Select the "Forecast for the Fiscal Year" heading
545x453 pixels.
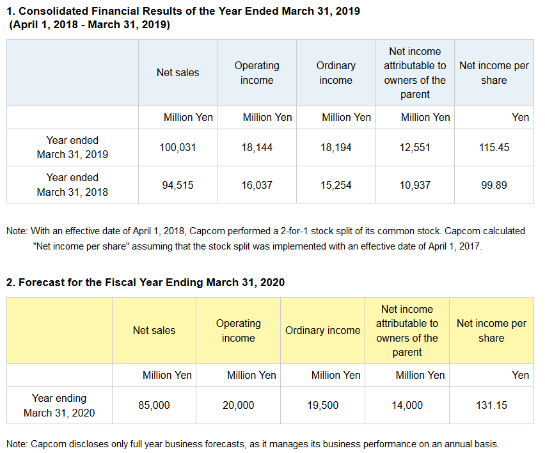[145, 282]
